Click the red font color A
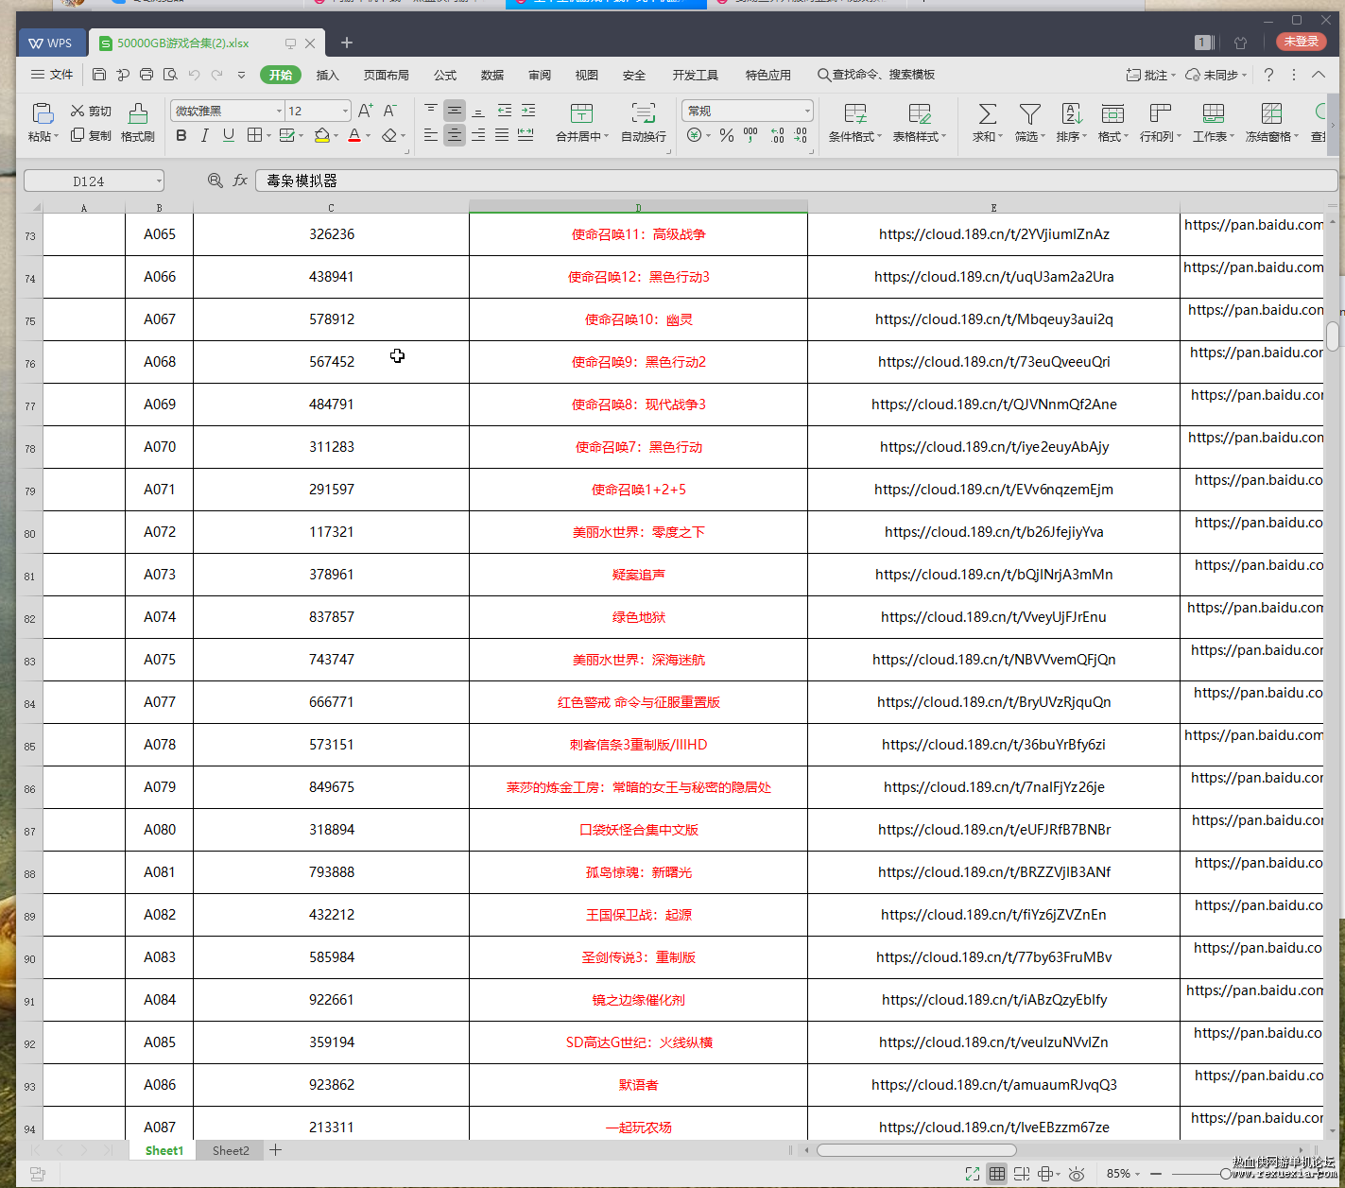This screenshot has width=1345, height=1188. coord(354,136)
